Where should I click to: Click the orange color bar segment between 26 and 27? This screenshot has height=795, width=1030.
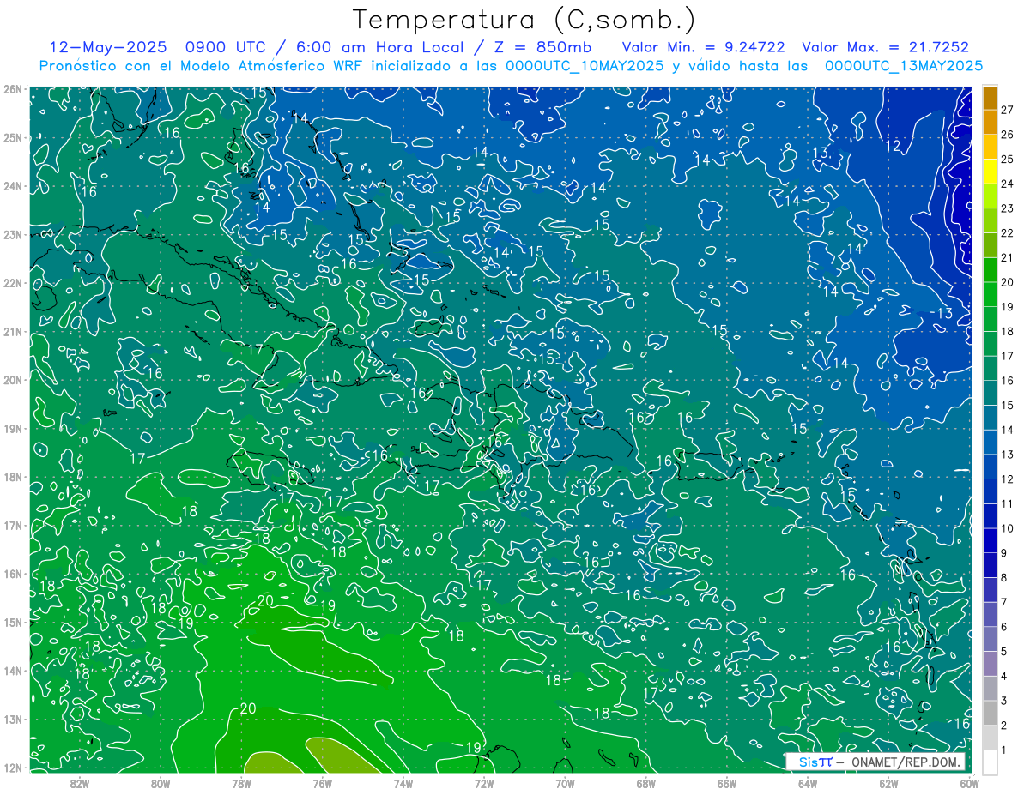point(991,123)
